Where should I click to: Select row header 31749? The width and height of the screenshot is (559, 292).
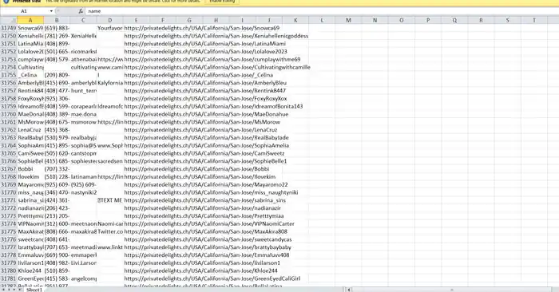(x=9, y=28)
